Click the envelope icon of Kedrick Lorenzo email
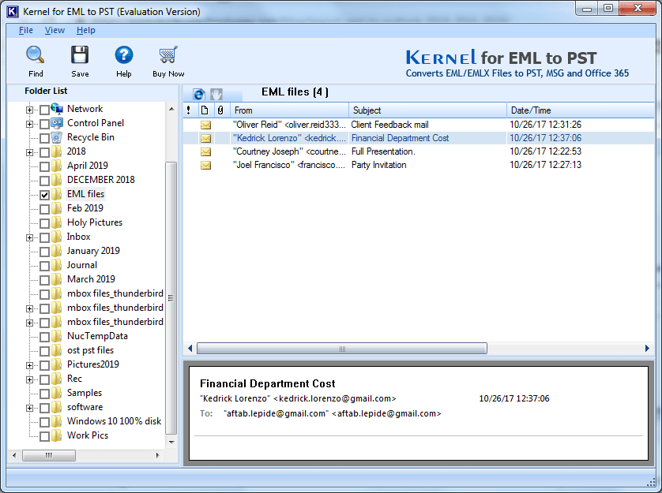The width and height of the screenshot is (662, 493). coord(205,138)
